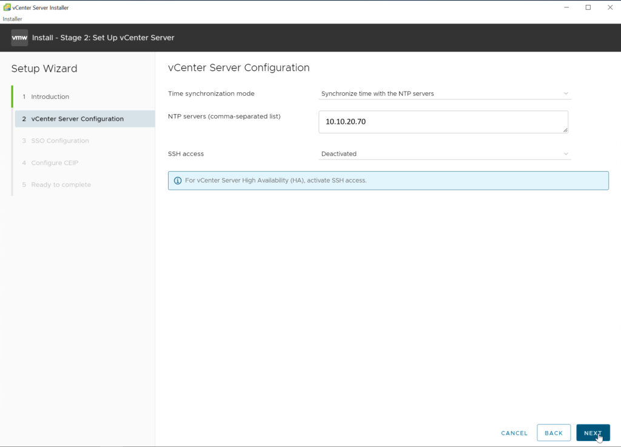Select the SSO Configuration step

click(59, 141)
